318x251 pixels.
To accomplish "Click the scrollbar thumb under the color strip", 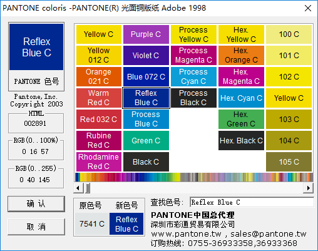I will (88, 188).
